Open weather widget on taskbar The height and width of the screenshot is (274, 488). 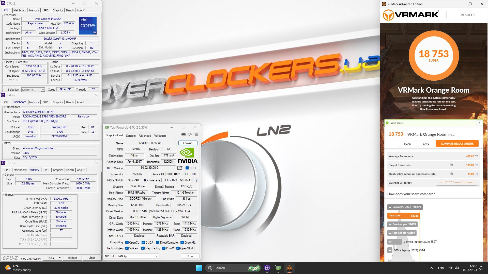18,268
